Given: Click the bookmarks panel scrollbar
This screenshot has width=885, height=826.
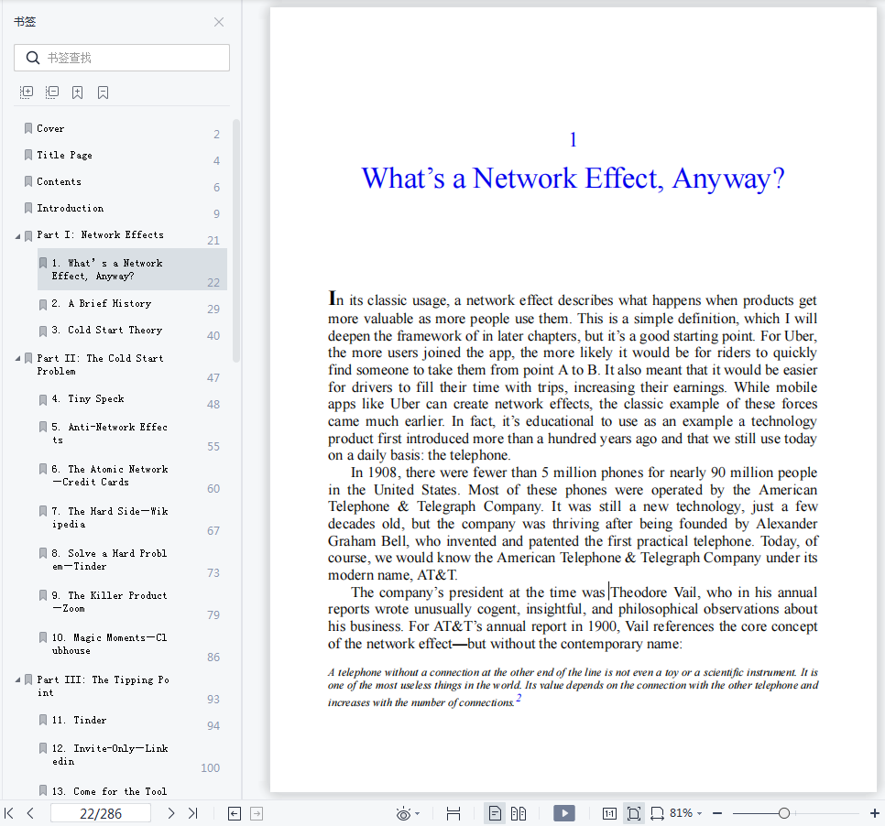Looking at the screenshot, I should pyautogui.click(x=236, y=240).
